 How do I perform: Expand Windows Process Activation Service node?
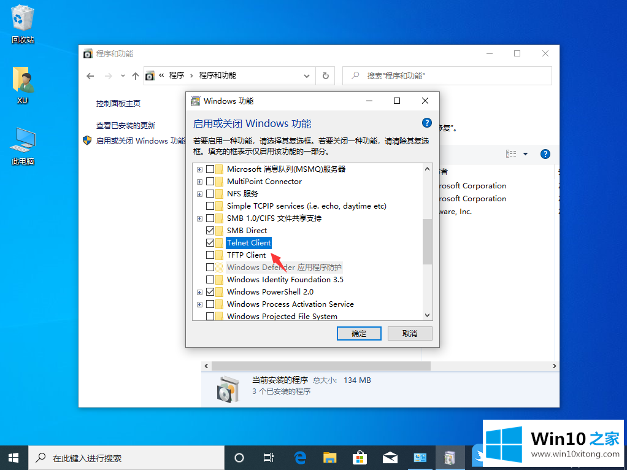coord(199,305)
